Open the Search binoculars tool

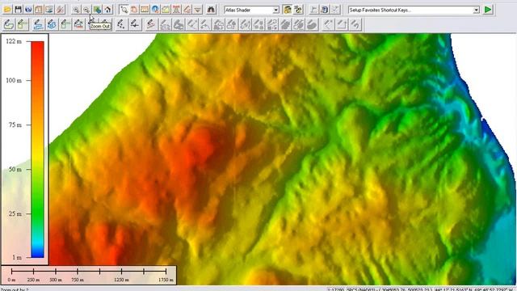211,10
